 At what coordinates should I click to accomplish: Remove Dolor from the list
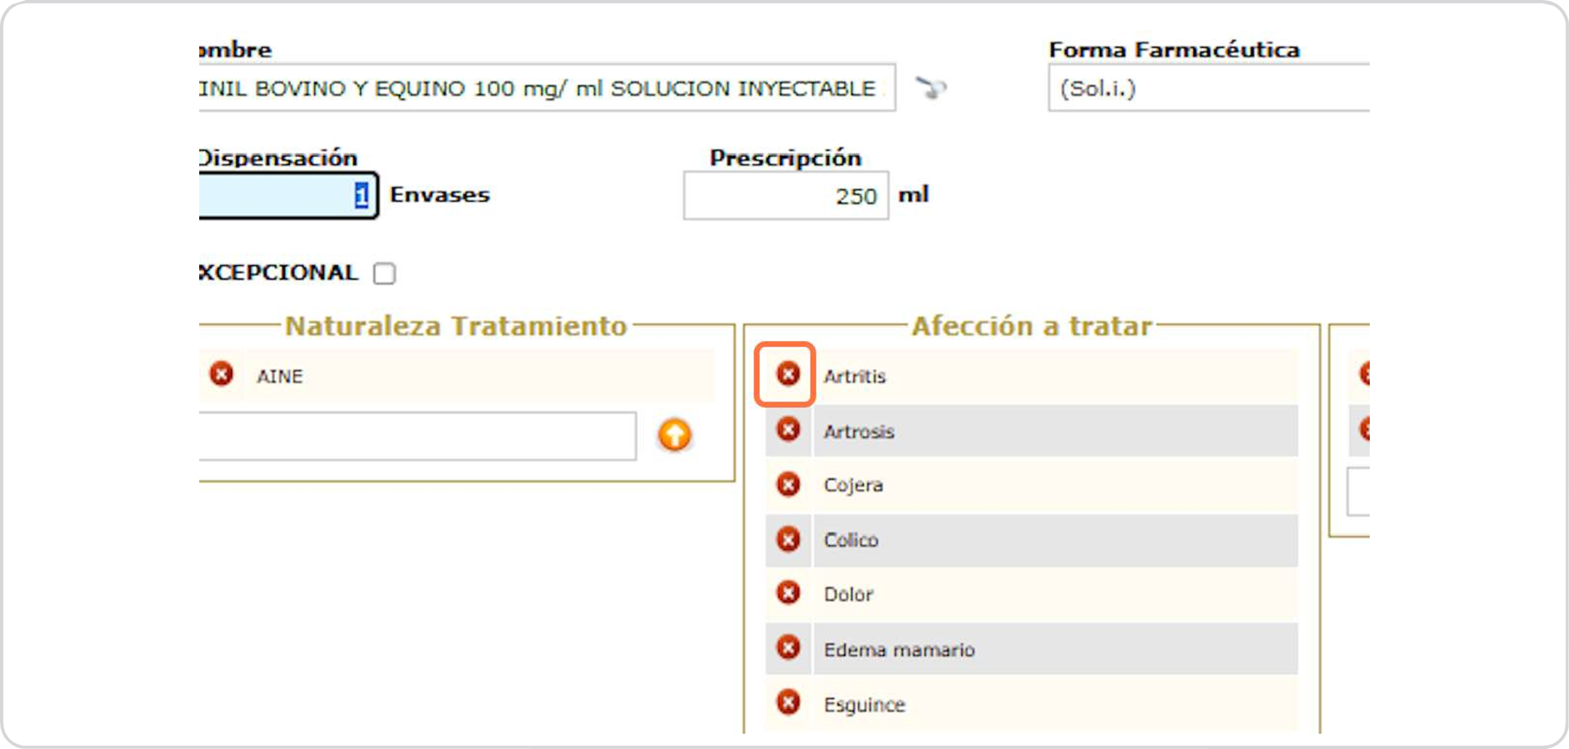click(x=787, y=593)
